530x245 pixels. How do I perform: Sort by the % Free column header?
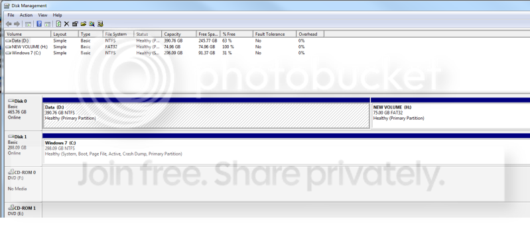(237, 34)
